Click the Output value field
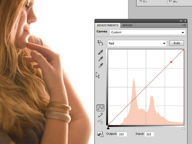This screenshot has height=144, width=192. (x=122, y=134)
